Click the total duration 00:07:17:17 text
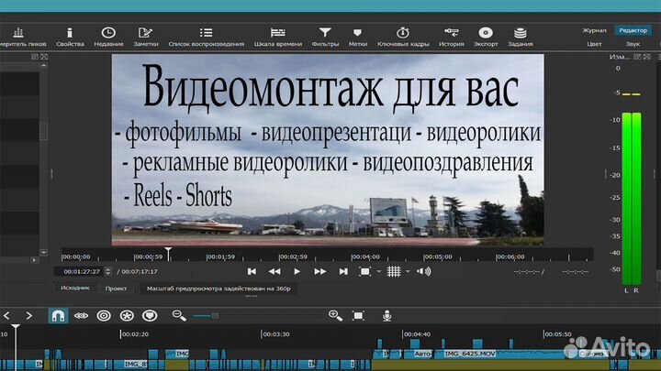The height and width of the screenshot is (371, 661). (140, 272)
